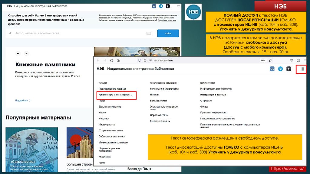Open Тематические коллекции in the menu
The image size is (310, 174).
163,83
